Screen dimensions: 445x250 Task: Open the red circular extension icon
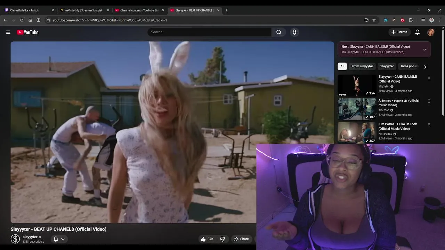(402, 20)
